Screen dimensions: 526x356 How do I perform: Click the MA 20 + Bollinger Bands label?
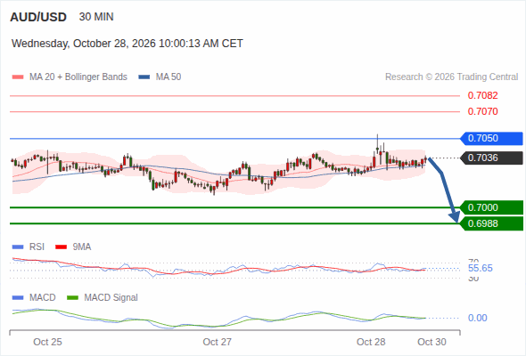point(78,77)
